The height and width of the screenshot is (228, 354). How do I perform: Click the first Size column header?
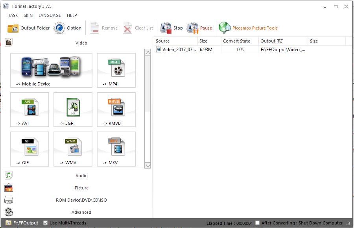click(209, 41)
